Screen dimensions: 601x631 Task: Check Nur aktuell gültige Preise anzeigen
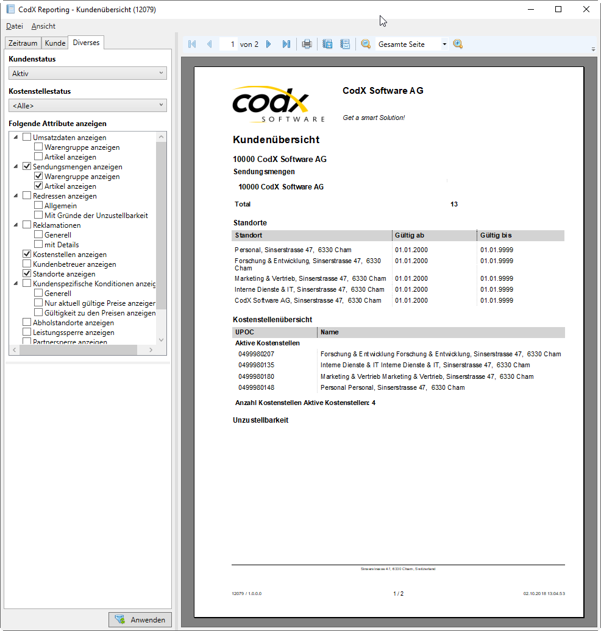click(38, 303)
